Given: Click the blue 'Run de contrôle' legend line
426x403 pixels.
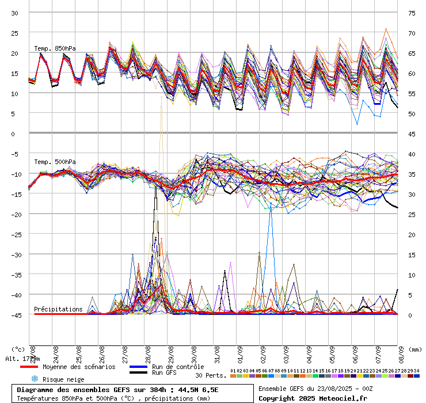Looking at the screenshot, I should [139, 367].
